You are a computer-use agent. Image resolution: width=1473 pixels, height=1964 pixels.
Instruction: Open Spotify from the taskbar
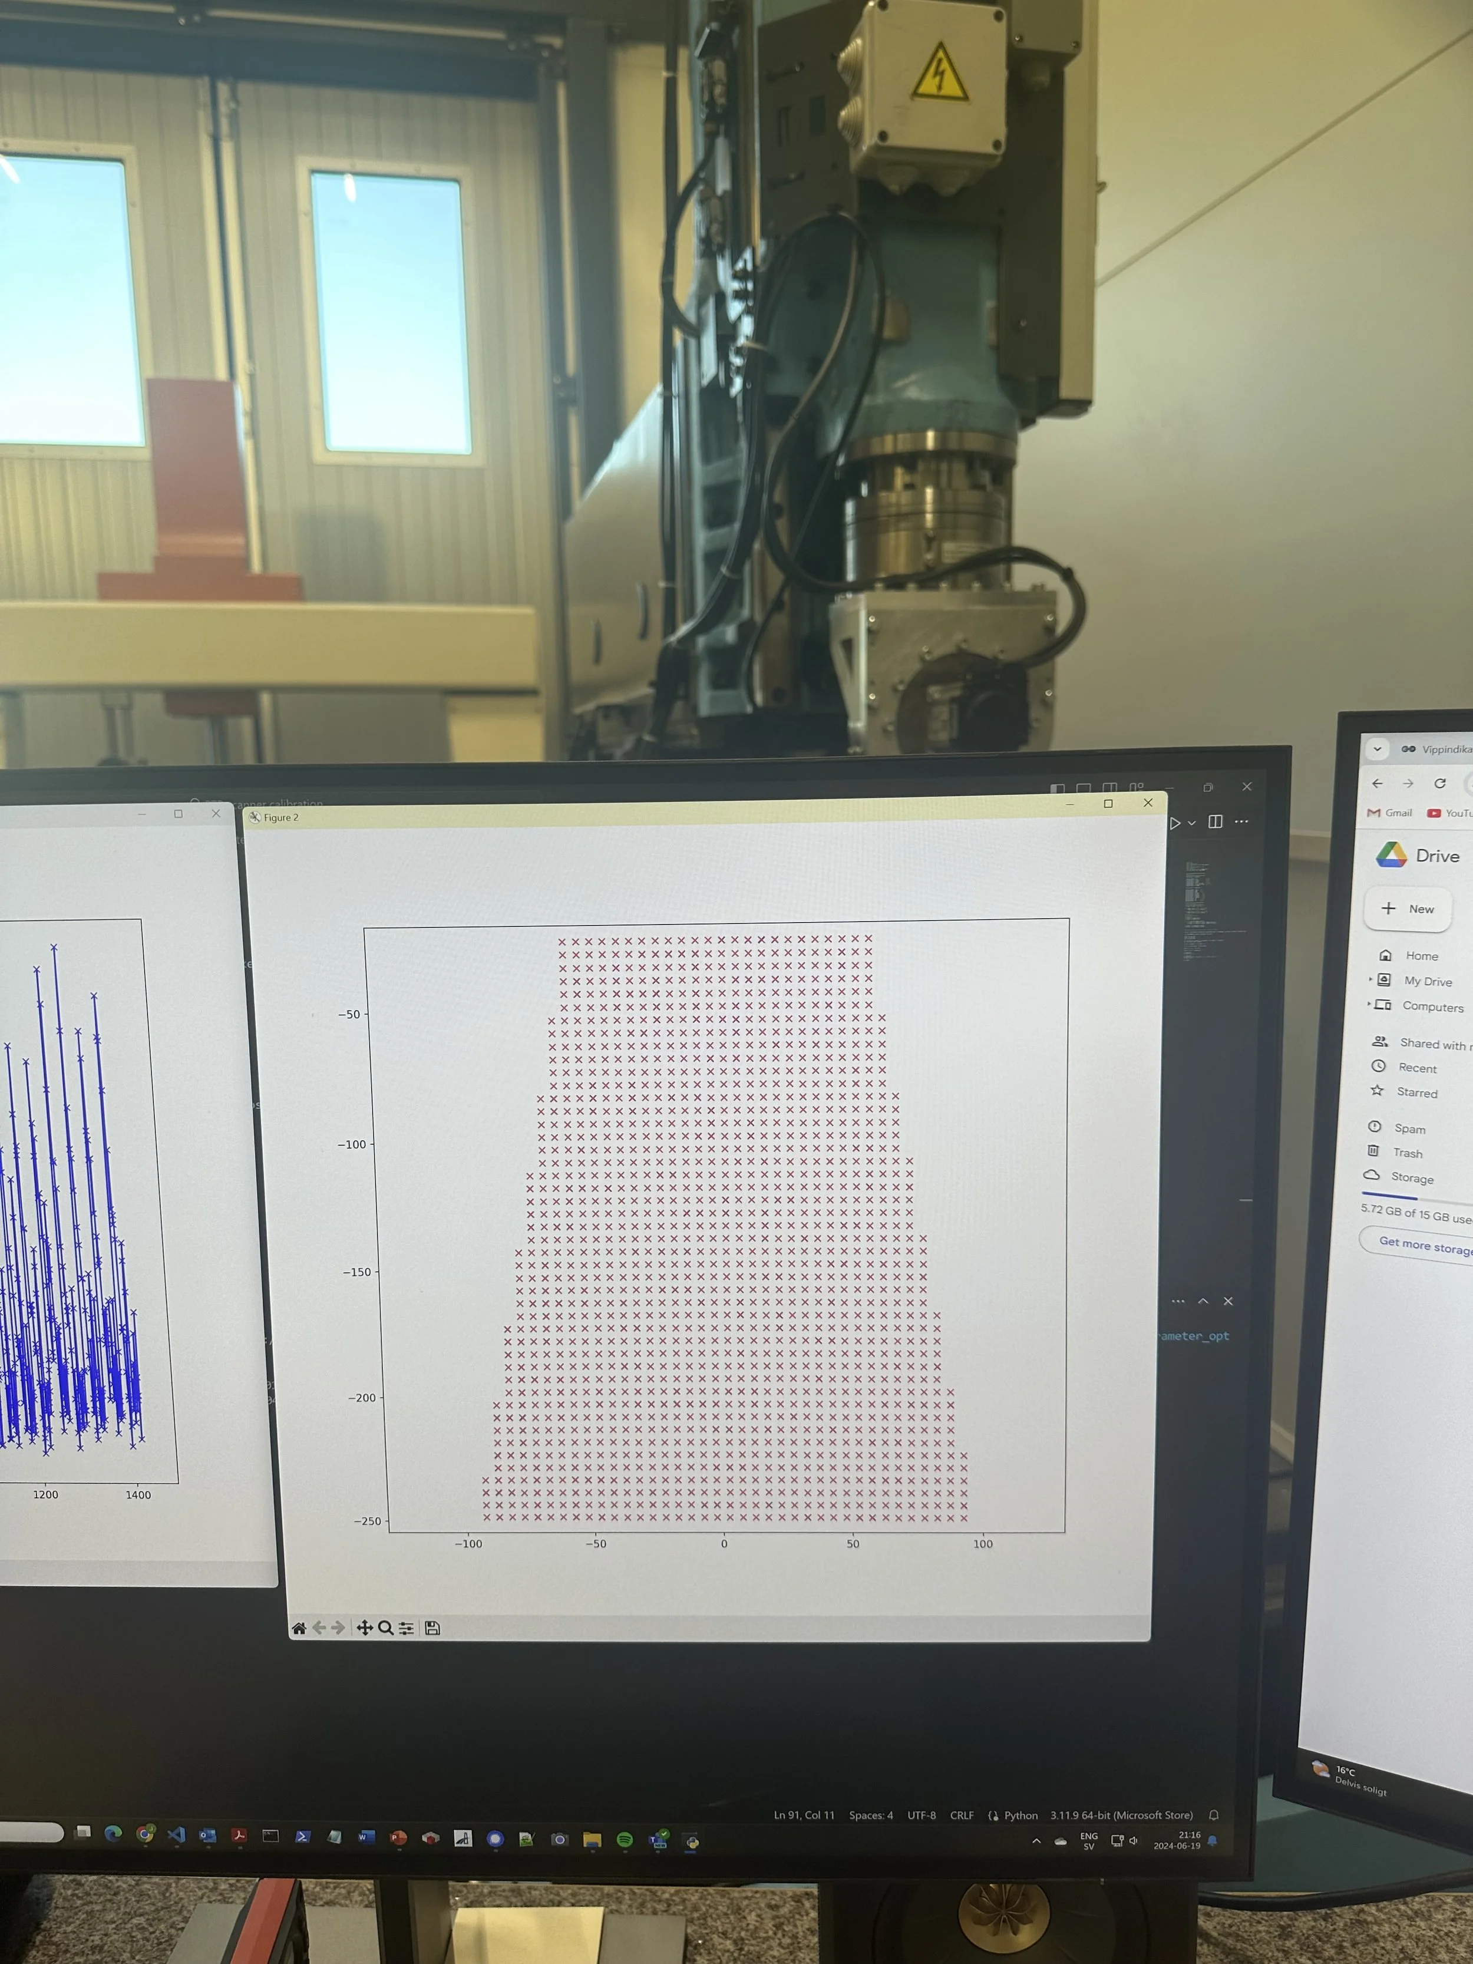coord(624,1840)
